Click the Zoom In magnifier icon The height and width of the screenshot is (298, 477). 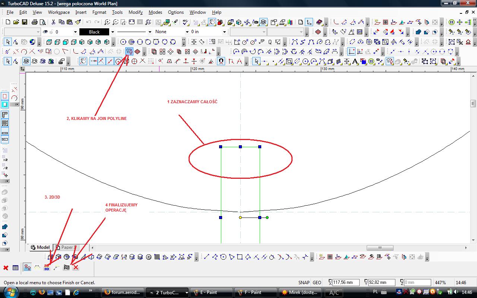coord(107,22)
